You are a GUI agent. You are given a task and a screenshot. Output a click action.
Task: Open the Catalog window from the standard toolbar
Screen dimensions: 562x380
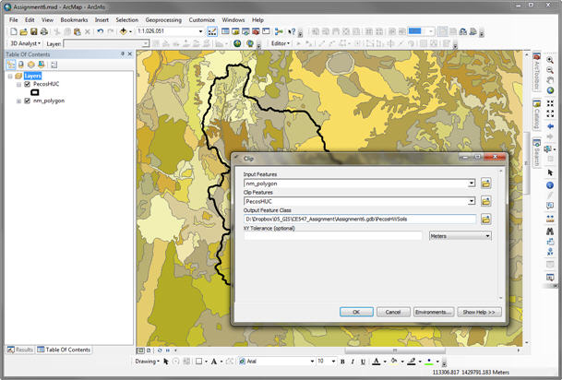click(x=235, y=31)
